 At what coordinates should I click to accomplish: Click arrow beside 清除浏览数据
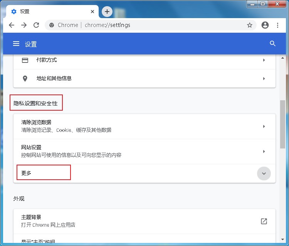[264, 126]
